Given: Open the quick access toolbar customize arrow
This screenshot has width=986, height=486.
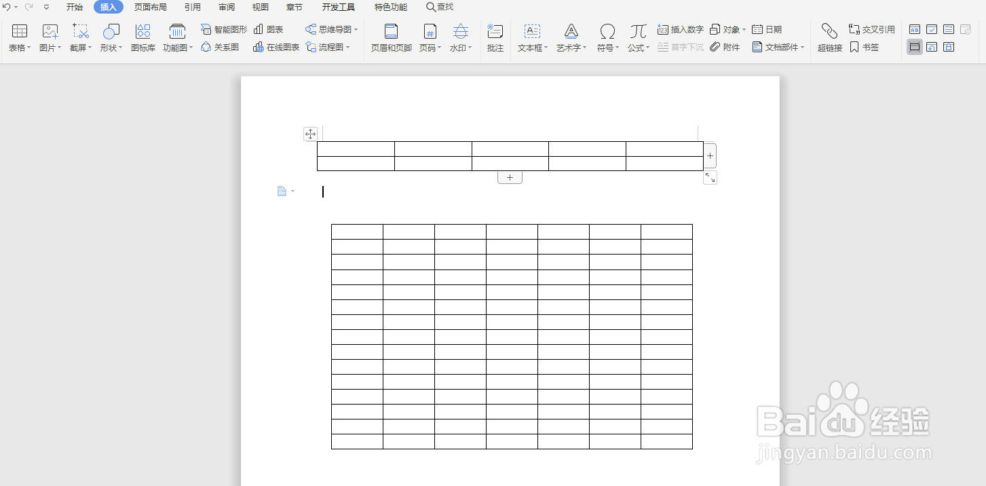Looking at the screenshot, I should (46, 7).
